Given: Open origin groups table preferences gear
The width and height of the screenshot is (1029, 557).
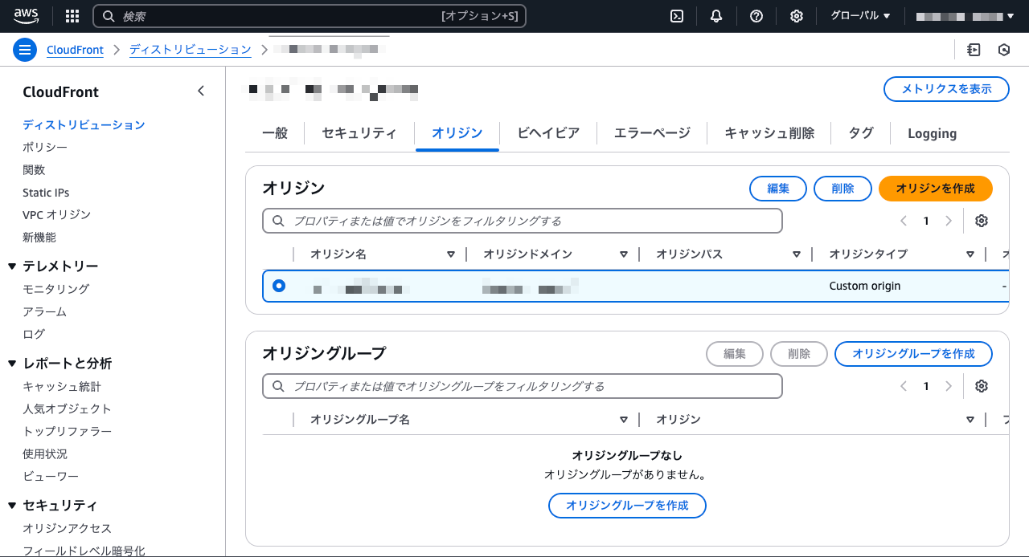Looking at the screenshot, I should click(x=982, y=386).
